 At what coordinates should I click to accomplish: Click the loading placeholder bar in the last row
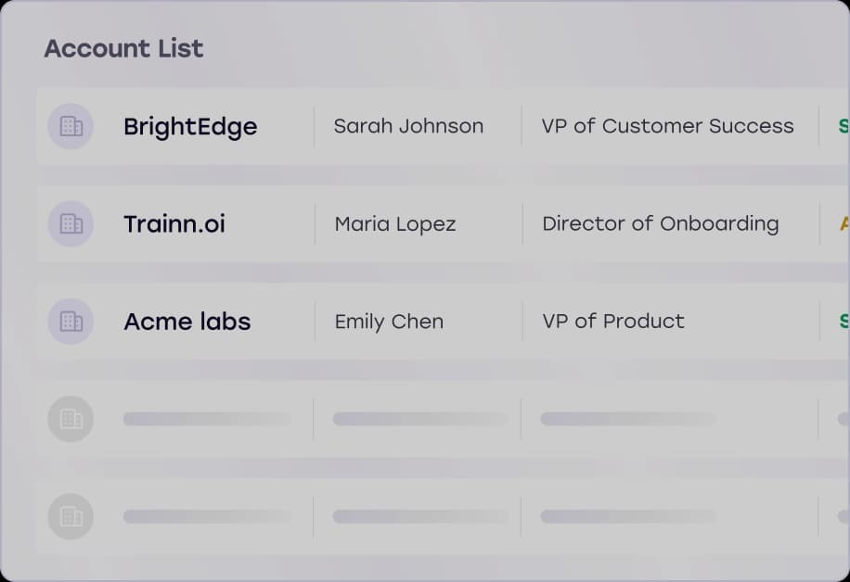pyautogui.click(x=206, y=516)
